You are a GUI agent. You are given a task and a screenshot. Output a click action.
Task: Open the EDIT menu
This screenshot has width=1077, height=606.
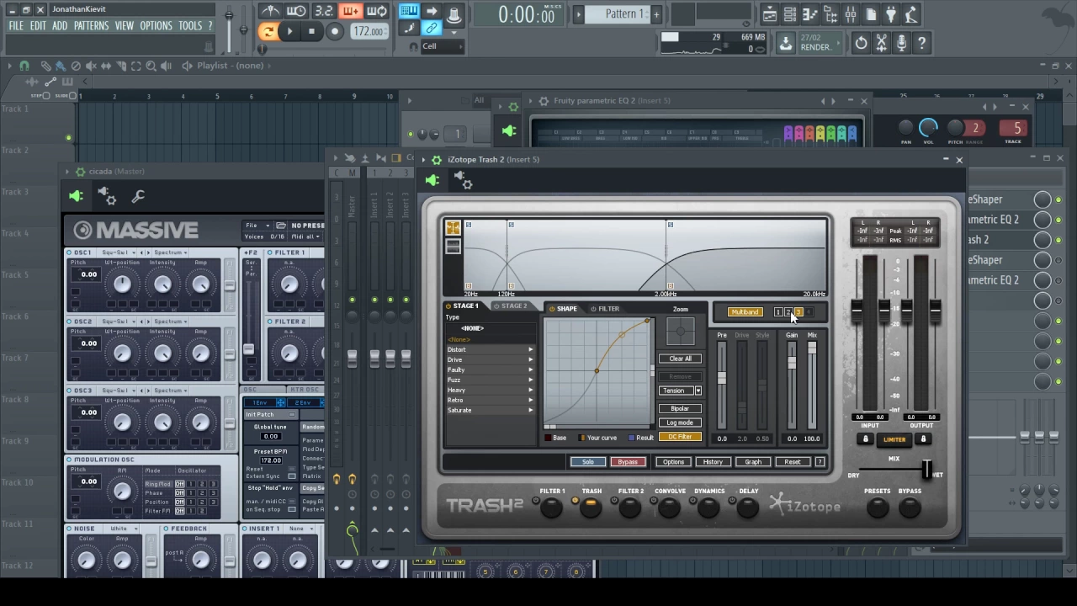[x=38, y=26]
